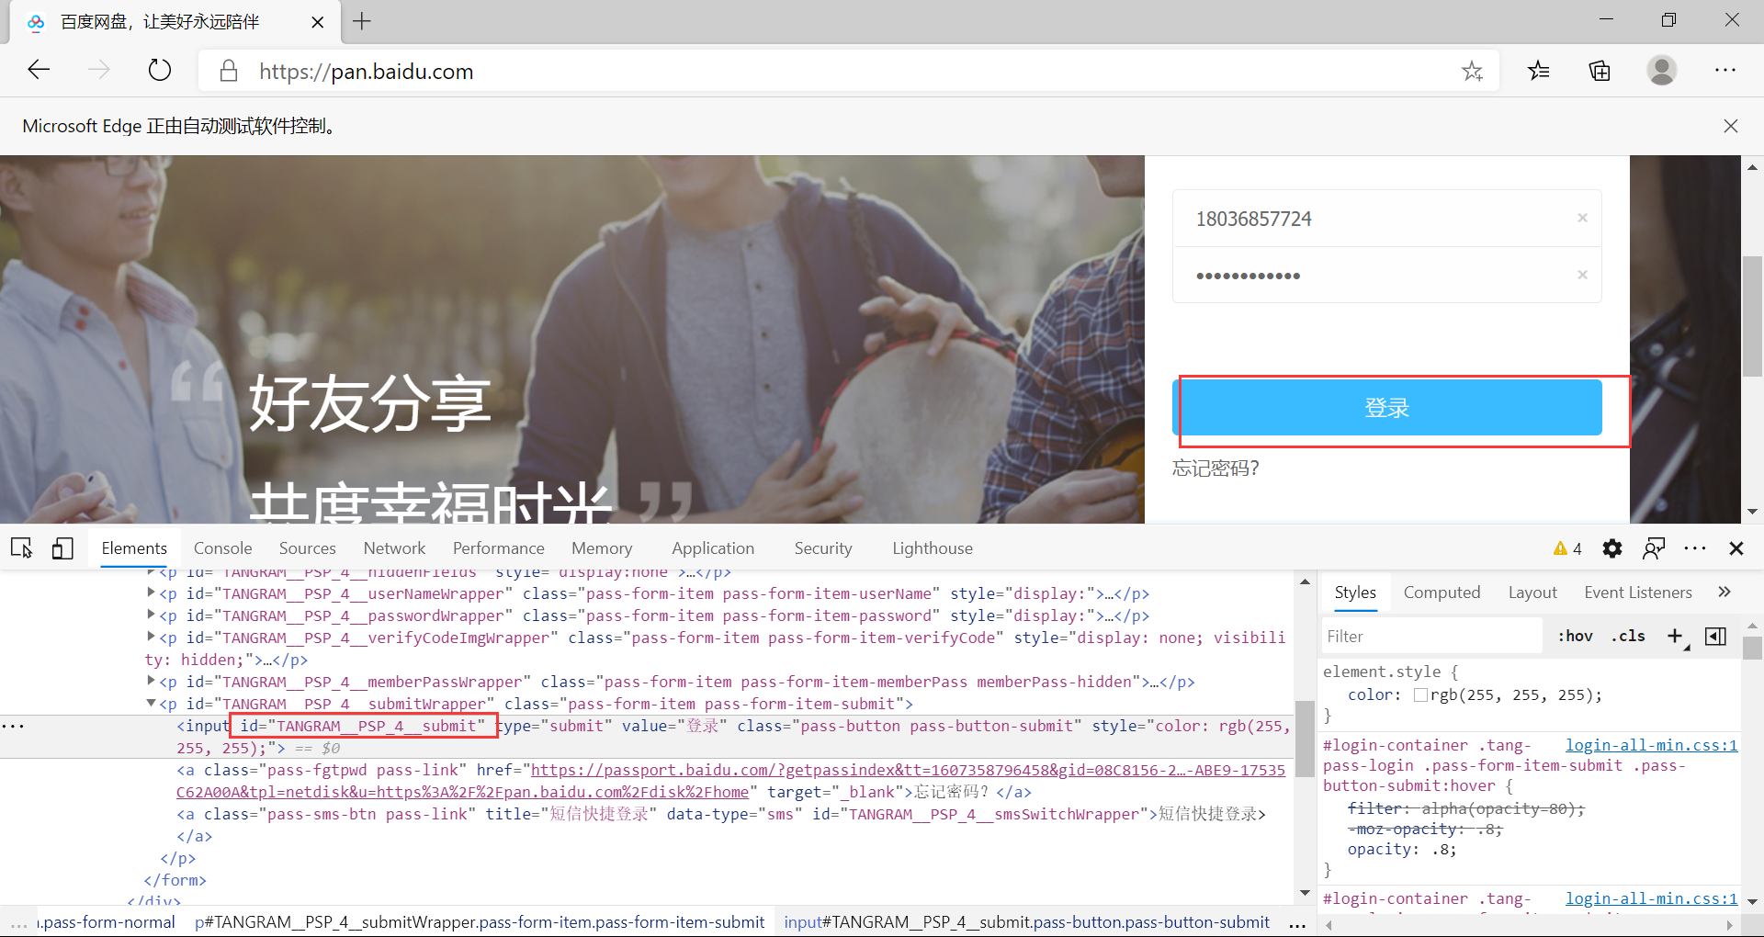The width and height of the screenshot is (1764, 937).
Task: Expand the verifyCodeImgWrapper p node
Action: 152,638
